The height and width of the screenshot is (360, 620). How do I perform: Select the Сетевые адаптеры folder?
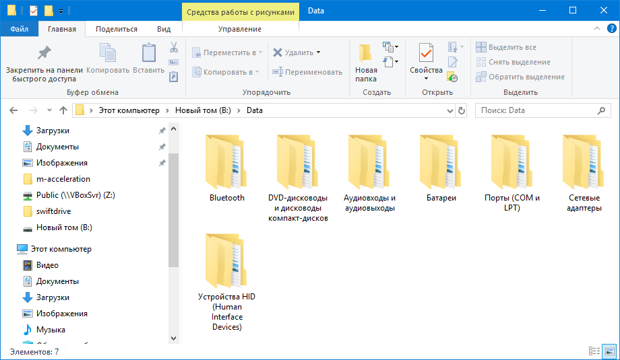tap(584, 174)
